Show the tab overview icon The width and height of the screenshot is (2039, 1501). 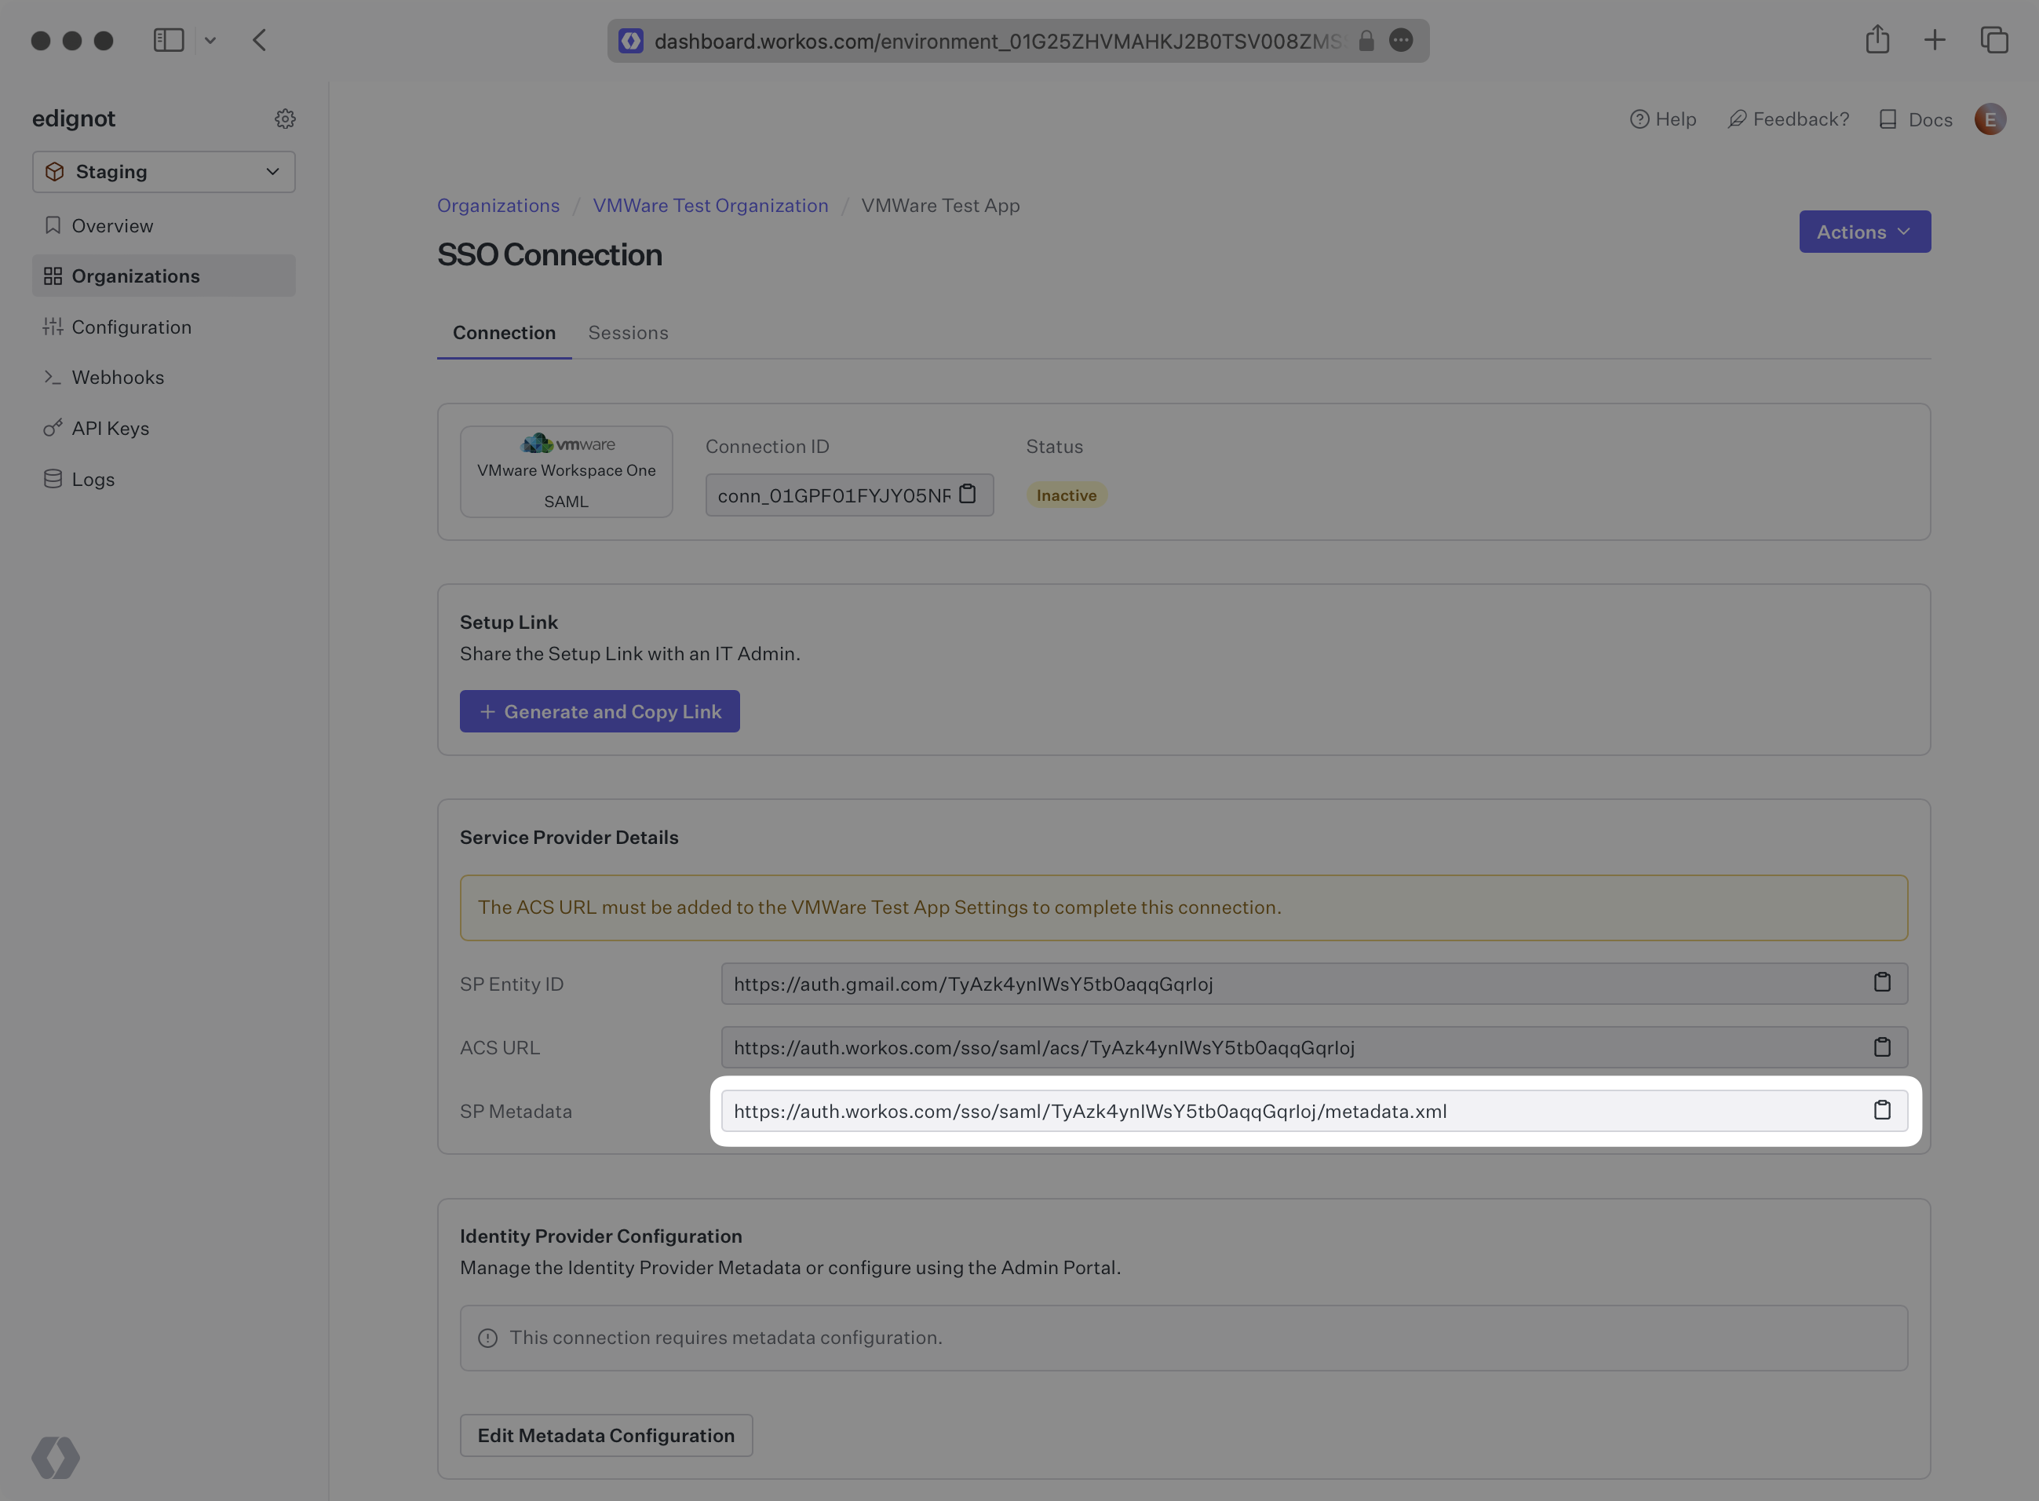click(1993, 40)
